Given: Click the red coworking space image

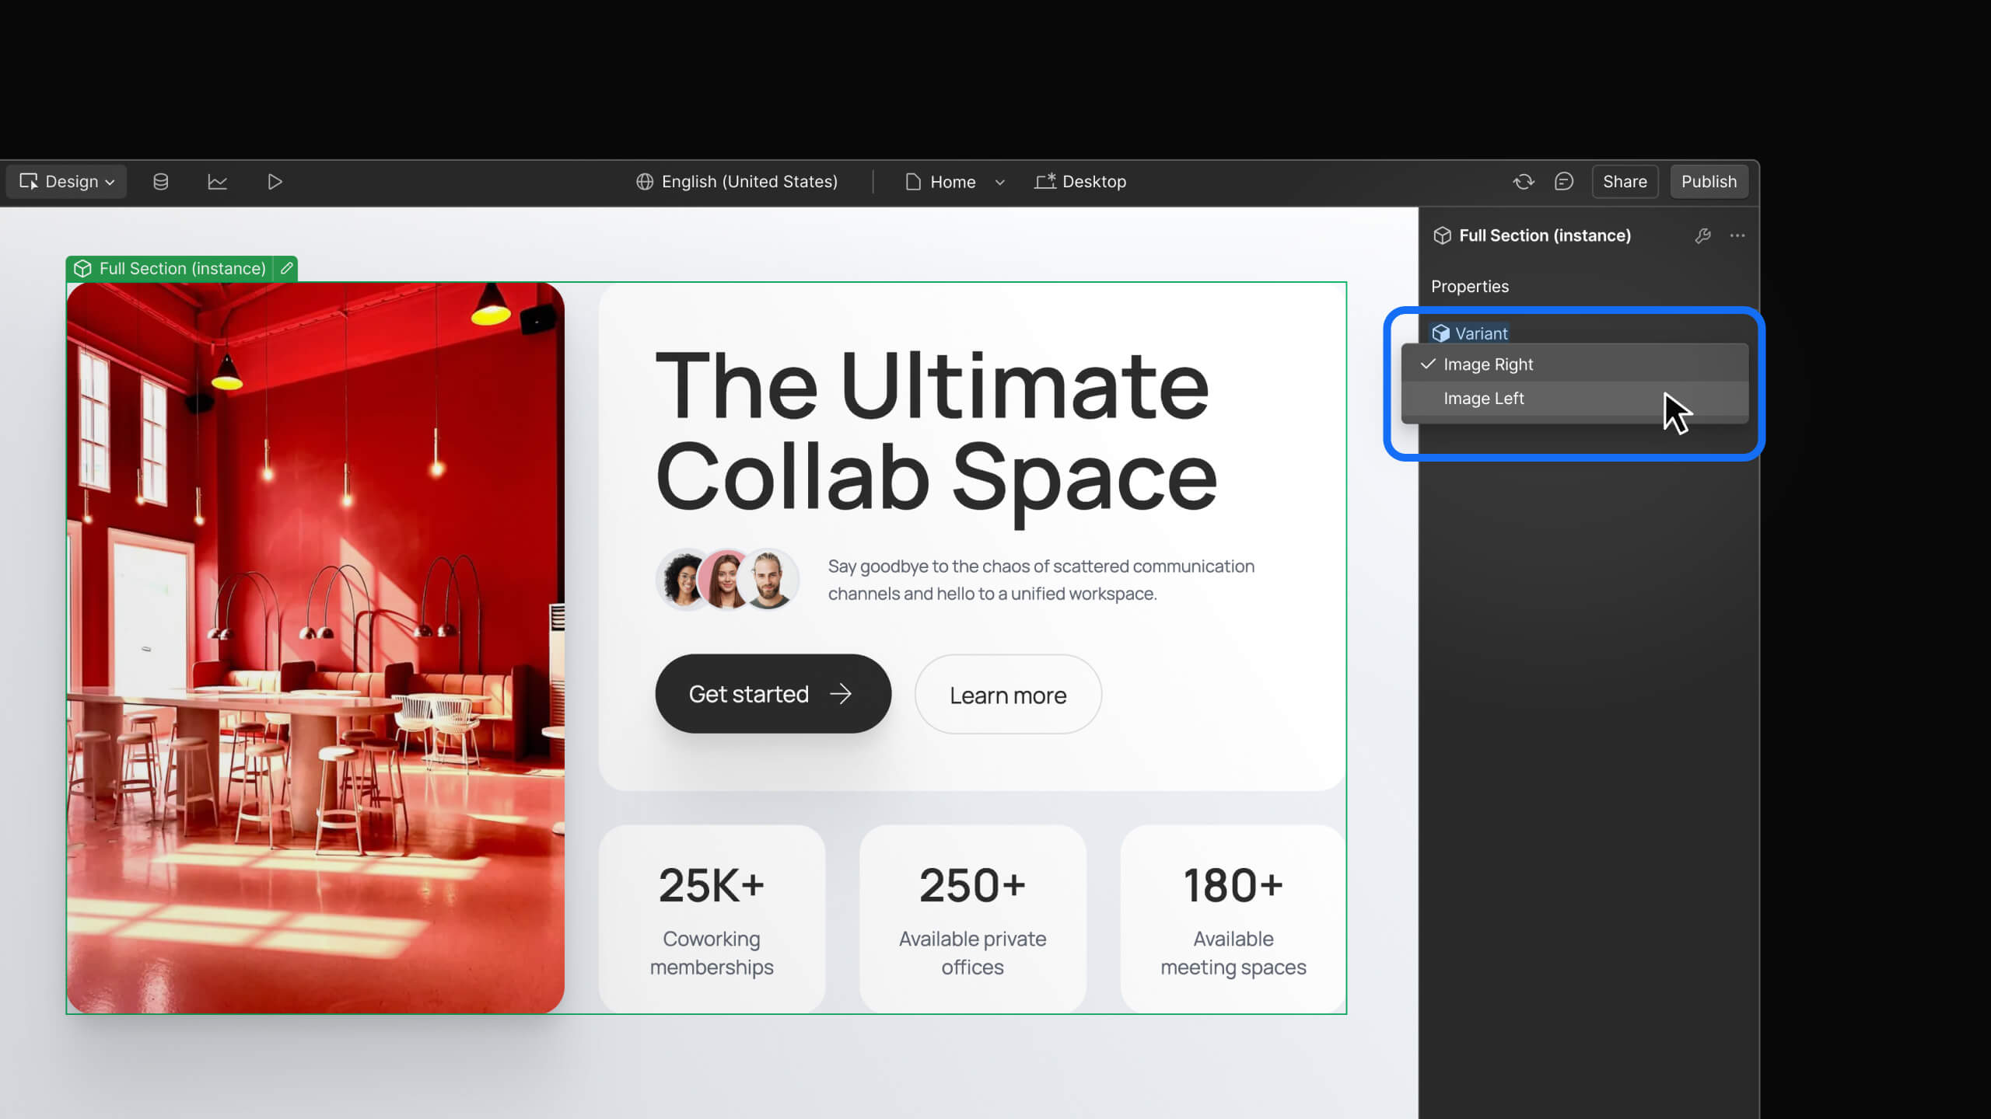Looking at the screenshot, I should coord(315,647).
